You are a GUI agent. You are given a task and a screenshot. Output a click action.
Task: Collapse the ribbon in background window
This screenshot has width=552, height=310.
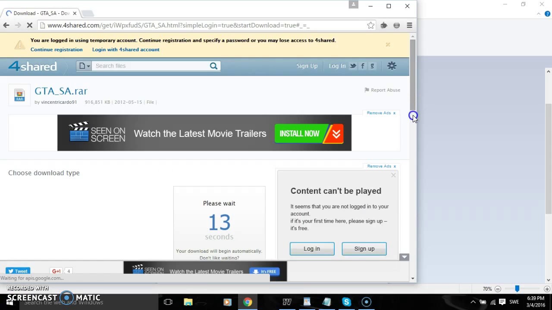(539, 14)
